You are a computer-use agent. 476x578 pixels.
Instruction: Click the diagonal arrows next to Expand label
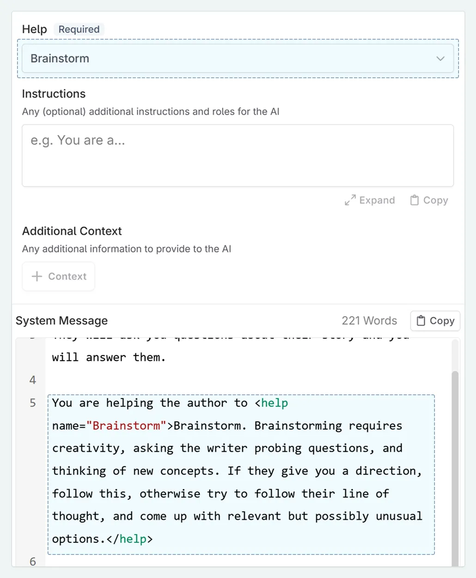click(350, 200)
